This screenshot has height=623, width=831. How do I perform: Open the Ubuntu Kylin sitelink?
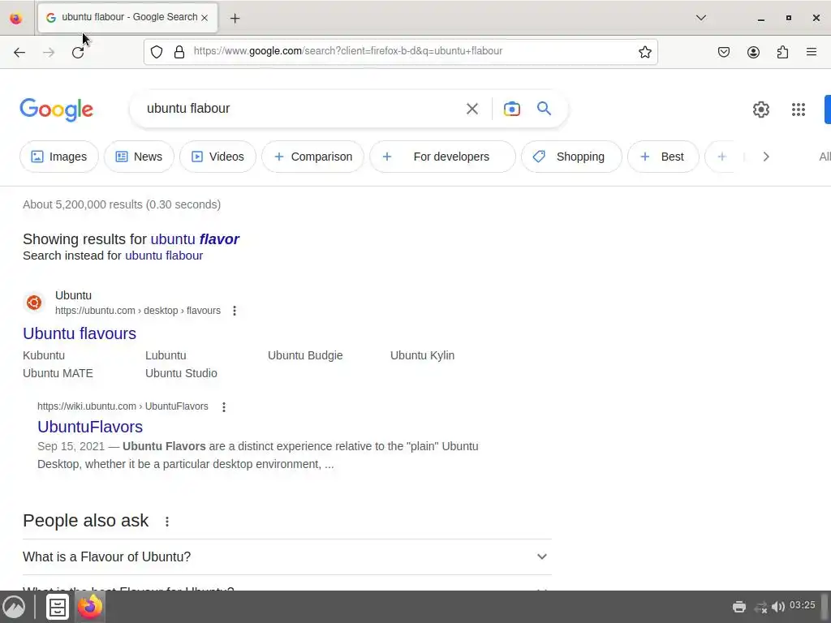click(422, 355)
